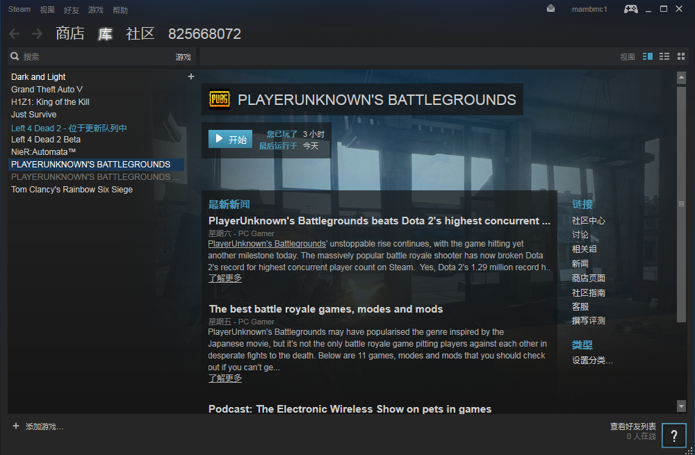
Task: Open the Dota 2 concurrent record headline
Action: pyautogui.click(x=379, y=221)
